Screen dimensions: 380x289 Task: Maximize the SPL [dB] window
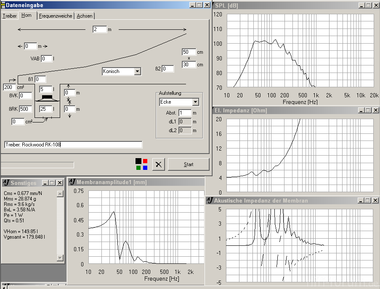pyautogui.click(x=368, y=5)
